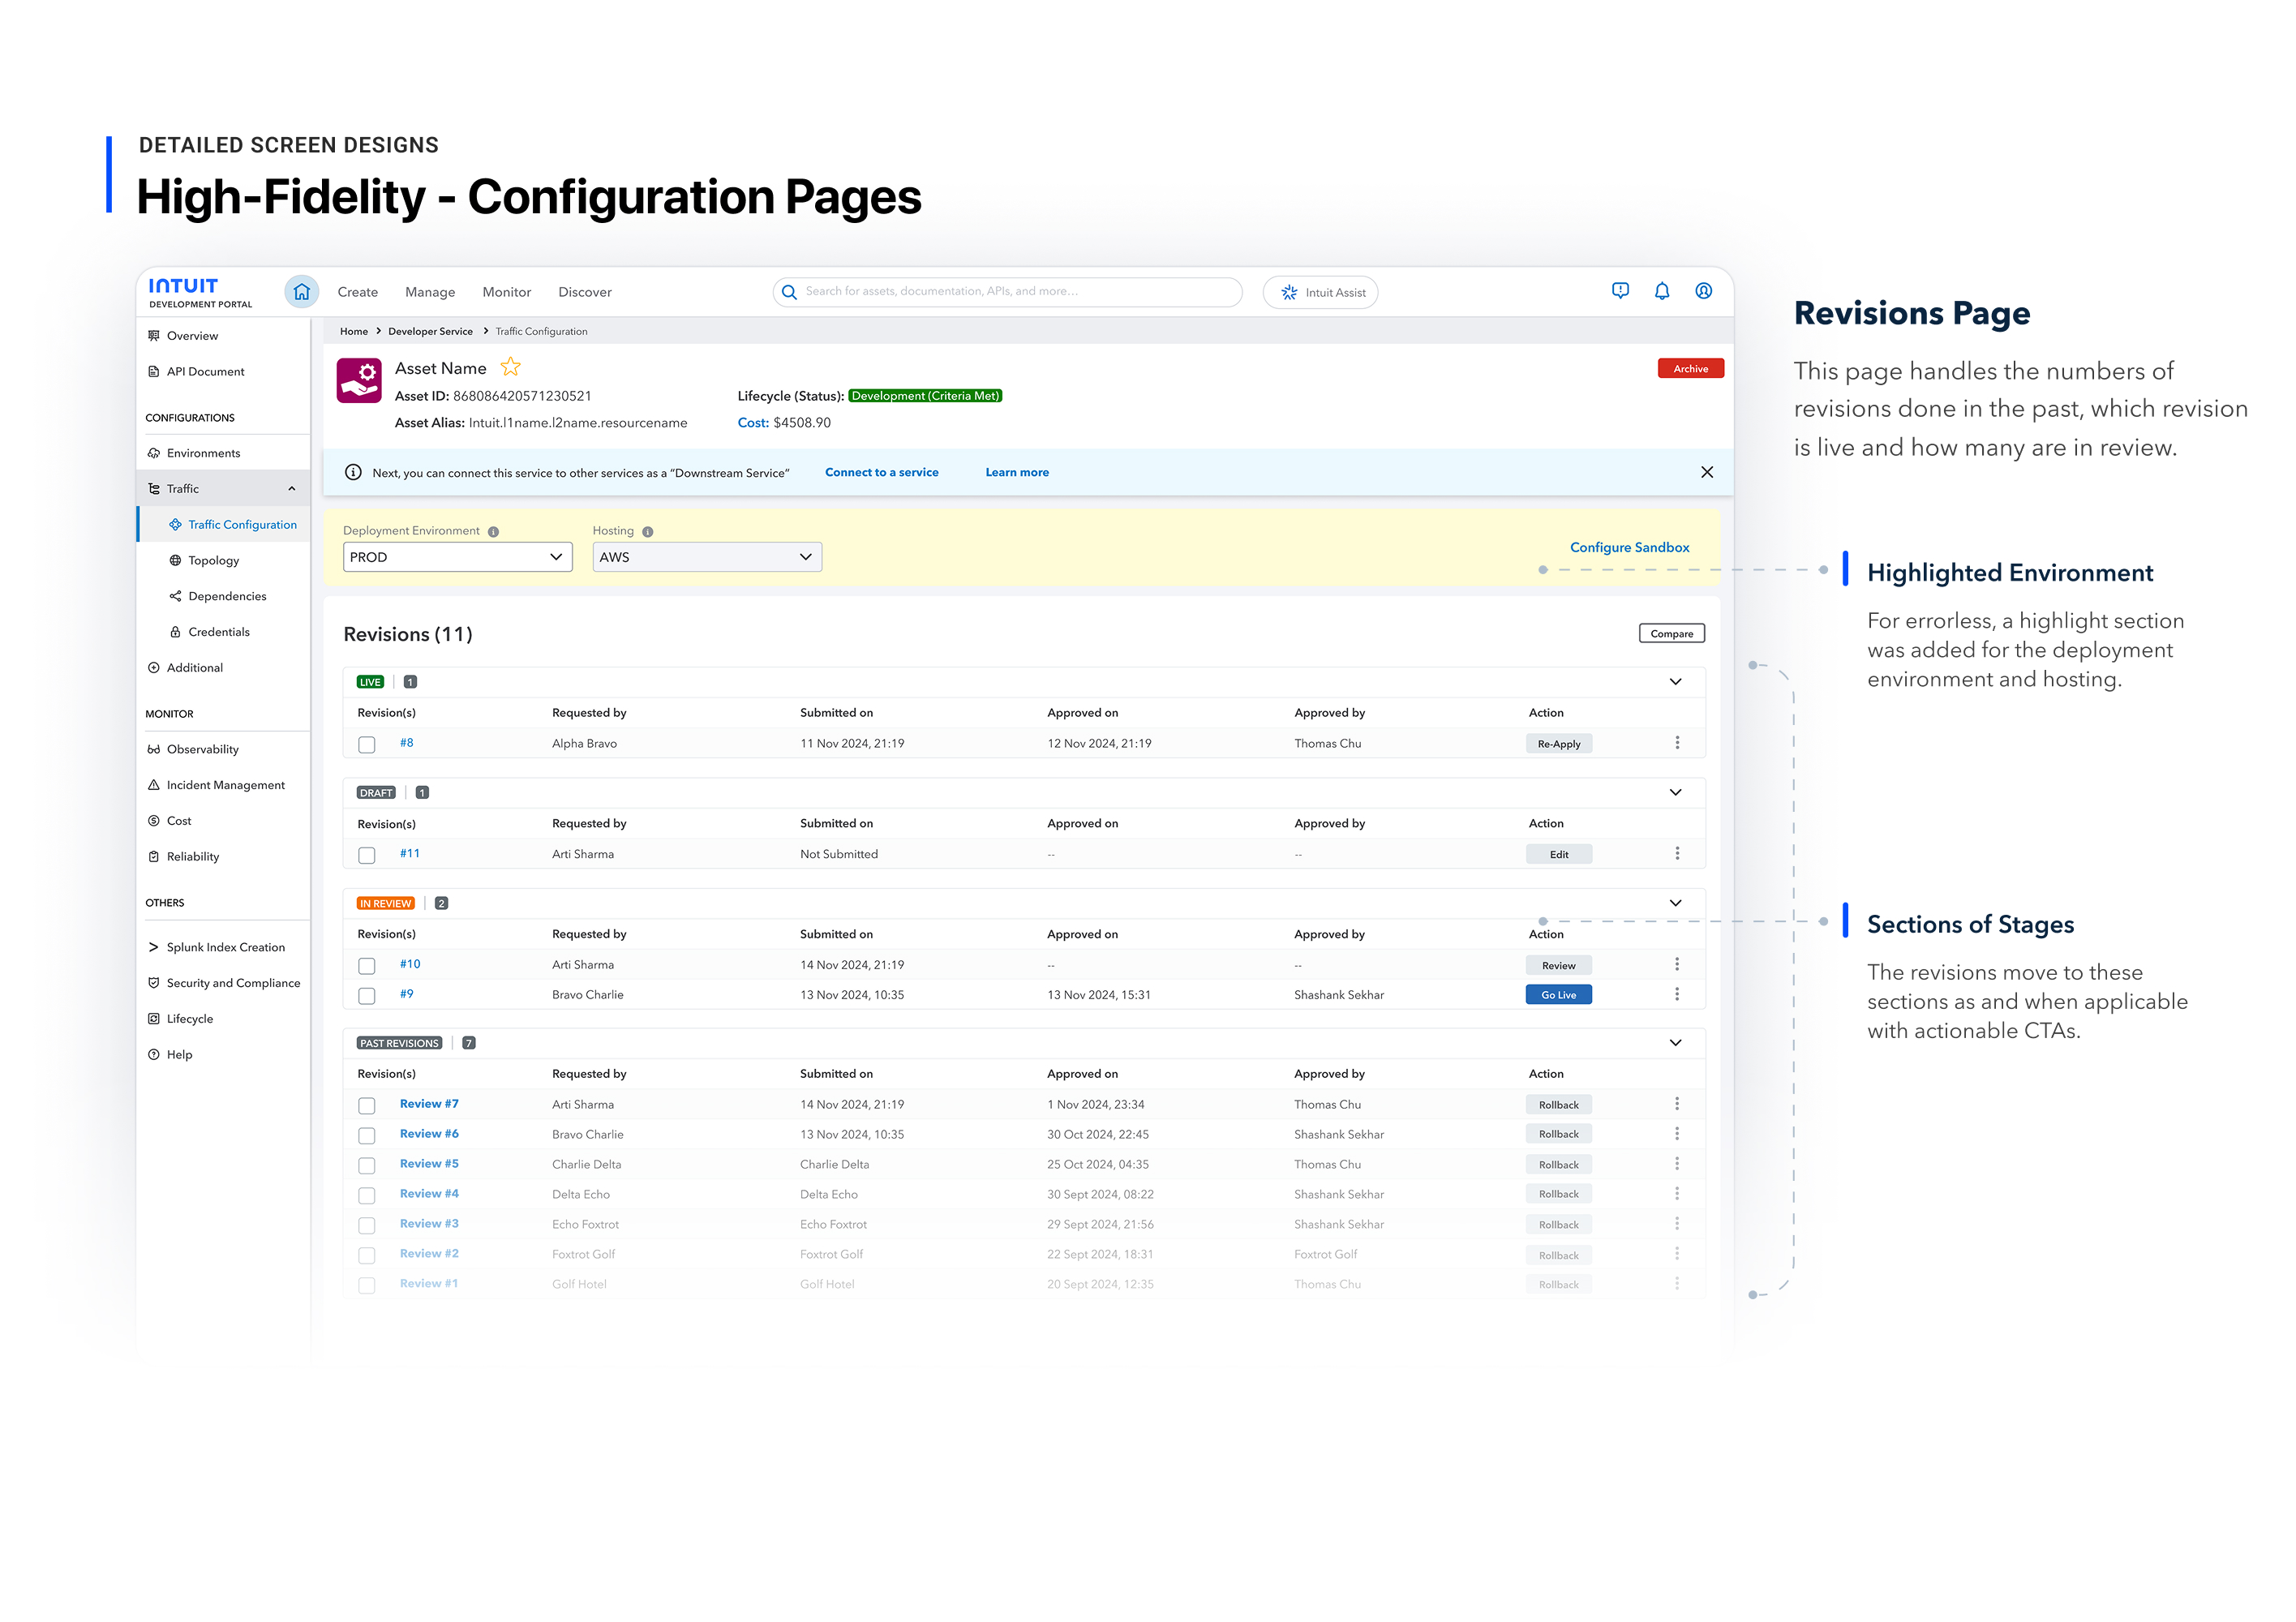This screenshot has height=1622, width=2296.
Task: Click the Configure Sandbox link
Action: (1629, 547)
